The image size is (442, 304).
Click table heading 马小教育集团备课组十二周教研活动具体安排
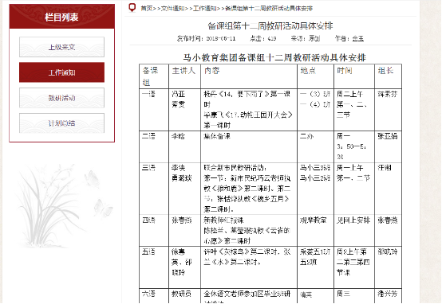pos(274,57)
